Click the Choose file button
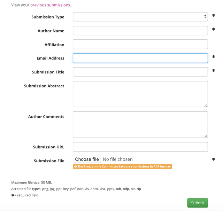The height and width of the screenshot is (211, 223). pyautogui.click(x=87, y=159)
